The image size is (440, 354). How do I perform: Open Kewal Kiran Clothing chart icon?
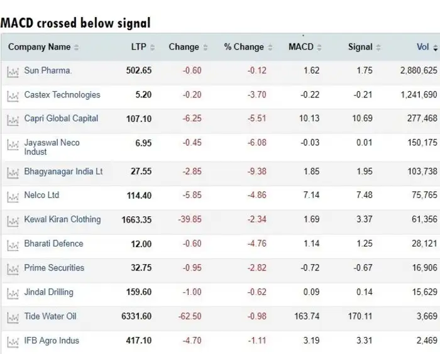pos(12,221)
